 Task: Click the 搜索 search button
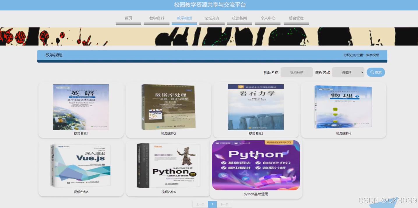tap(376, 72)
